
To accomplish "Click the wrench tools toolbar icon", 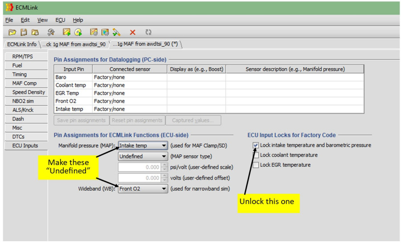I will coord(51,32).
